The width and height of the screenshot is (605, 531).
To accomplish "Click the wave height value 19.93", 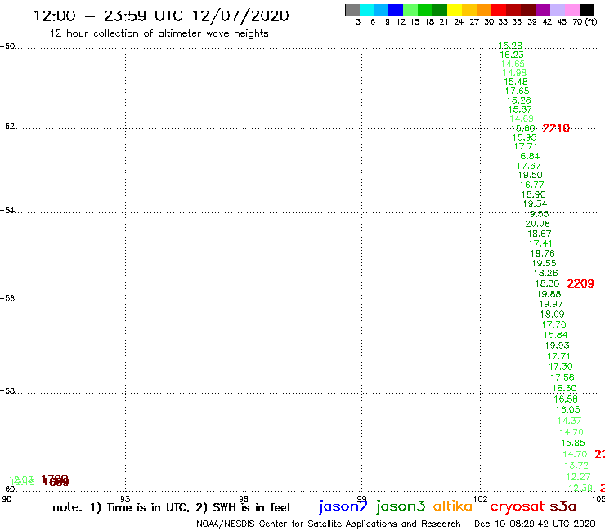I will [557, 346].
